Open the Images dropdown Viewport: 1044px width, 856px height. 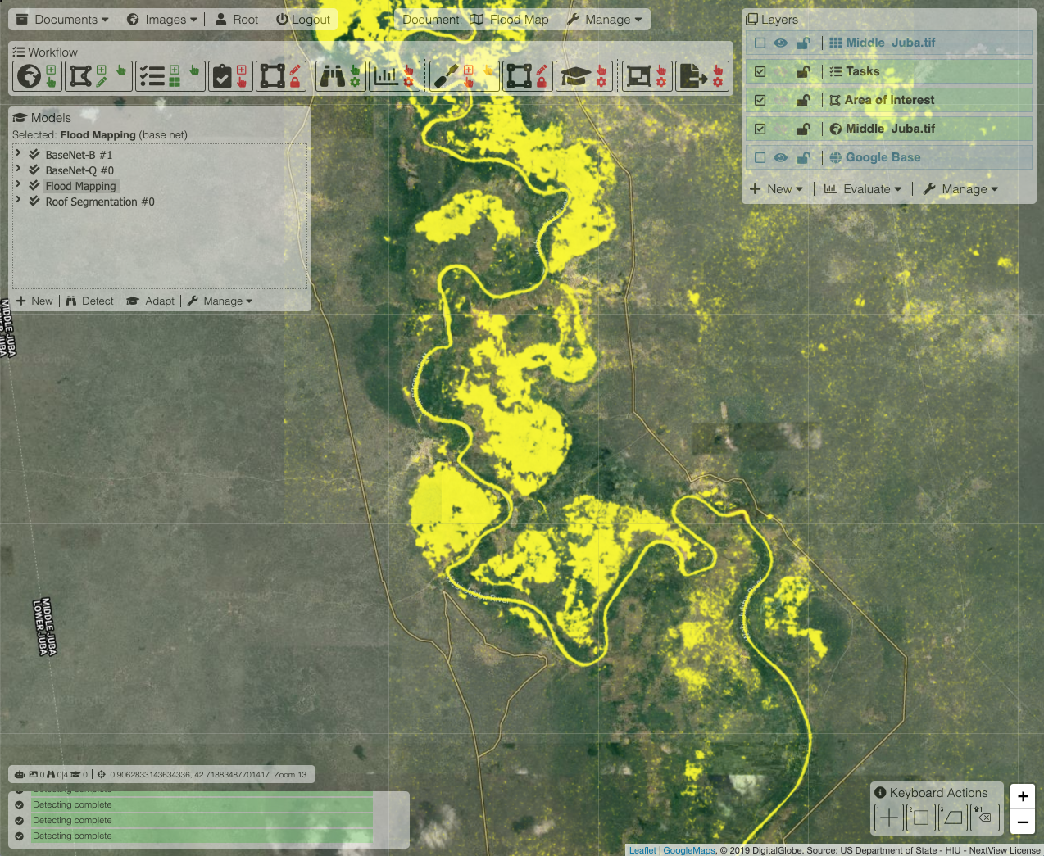(x=162, y=20)
